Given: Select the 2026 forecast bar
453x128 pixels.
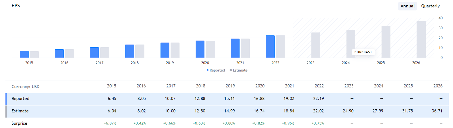Looking at the screenshot, I should pyautogui.click(x=421, y=39).
